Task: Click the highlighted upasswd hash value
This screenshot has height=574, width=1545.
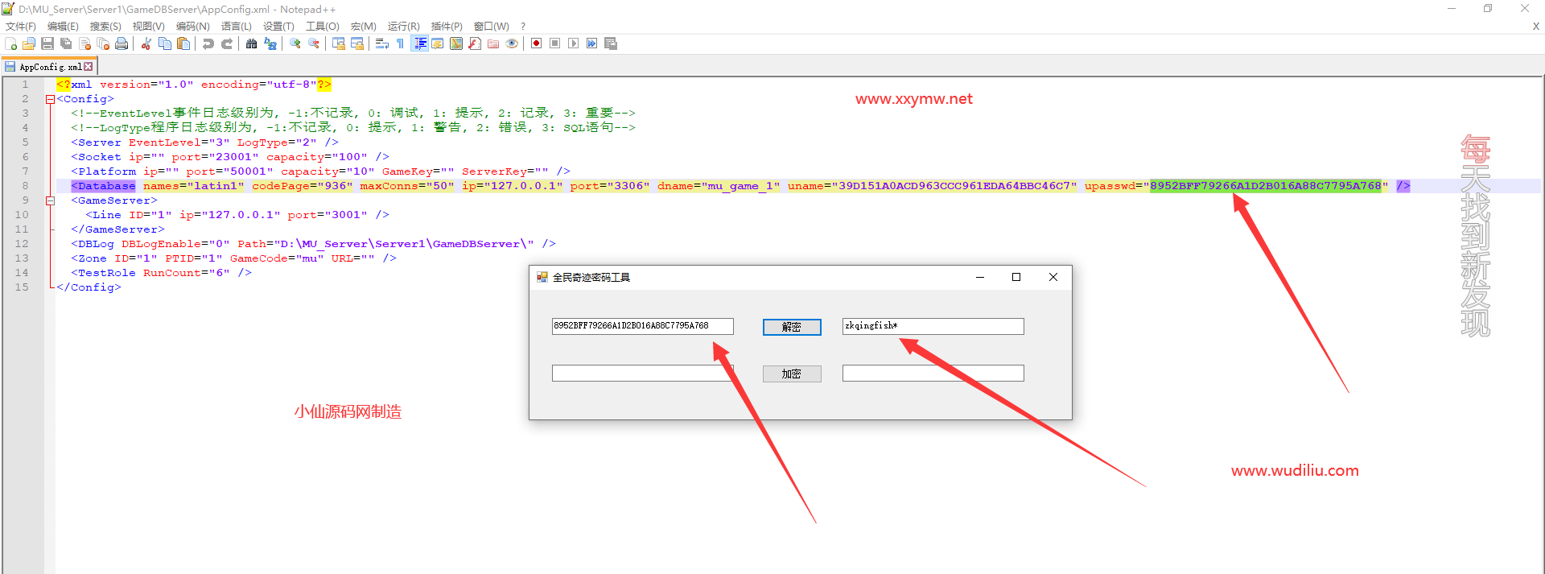Action: pyautogui.click(x=1266, y=186)
